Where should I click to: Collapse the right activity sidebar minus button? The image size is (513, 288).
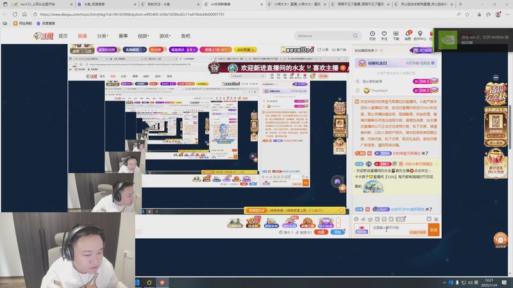click(496, 77)
